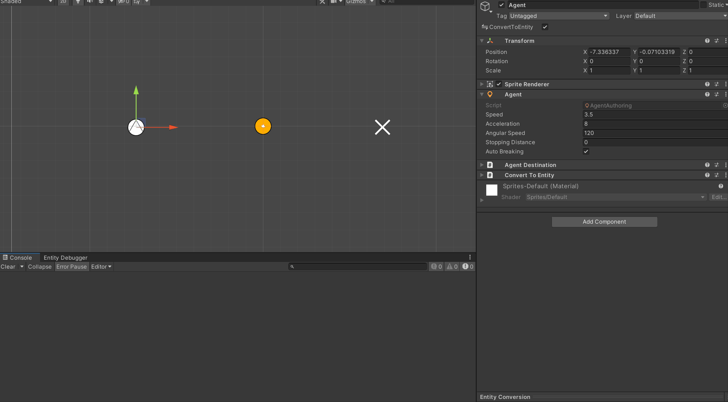The height and width of the screenshot is (402, 728).
Task: Open Sprite Renderer help reference
Action: [x=707, y=84]
